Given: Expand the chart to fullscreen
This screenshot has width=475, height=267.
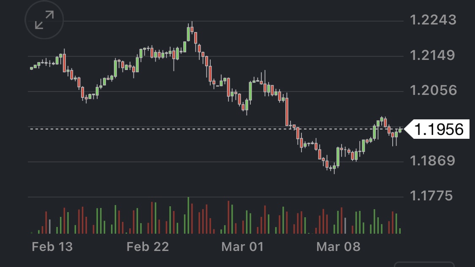Looking at the screenshot, I should point(44,20).
